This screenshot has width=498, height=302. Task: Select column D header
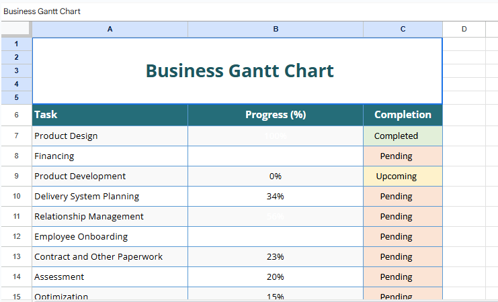(x=464, y=29)
